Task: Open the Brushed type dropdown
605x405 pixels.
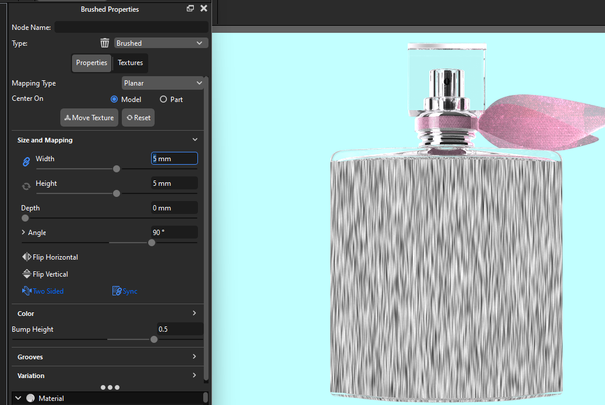Action: 161,43
